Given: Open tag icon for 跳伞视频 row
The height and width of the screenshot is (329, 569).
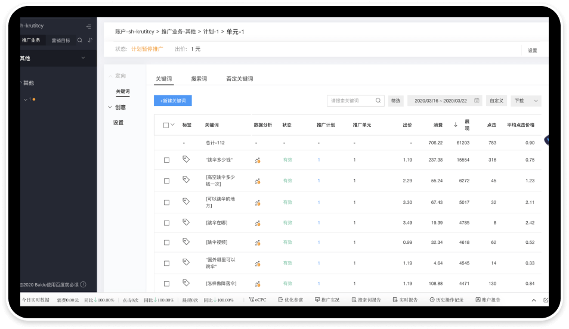Looking at the screenshot, I should point(186,241).
